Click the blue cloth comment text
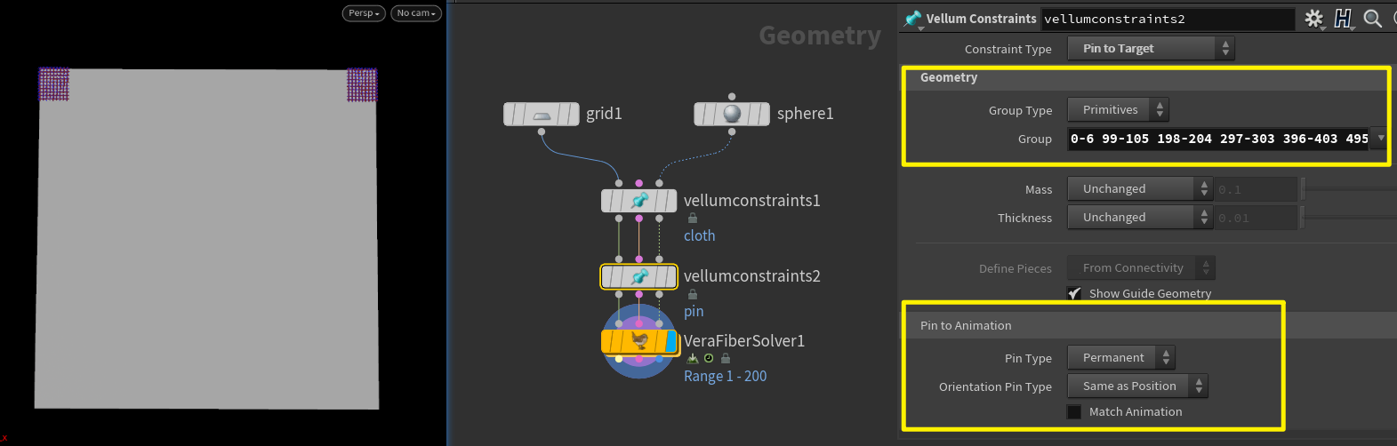The image size is (1397, 446). click(699, 235)
